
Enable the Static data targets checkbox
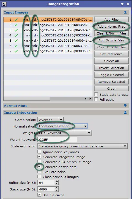pyautogui.click(x=96, y=94)
